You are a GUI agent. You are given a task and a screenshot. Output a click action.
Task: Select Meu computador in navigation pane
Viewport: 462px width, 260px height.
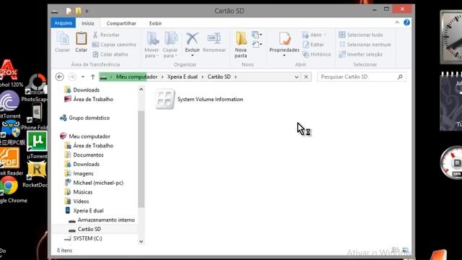[85, 136]
